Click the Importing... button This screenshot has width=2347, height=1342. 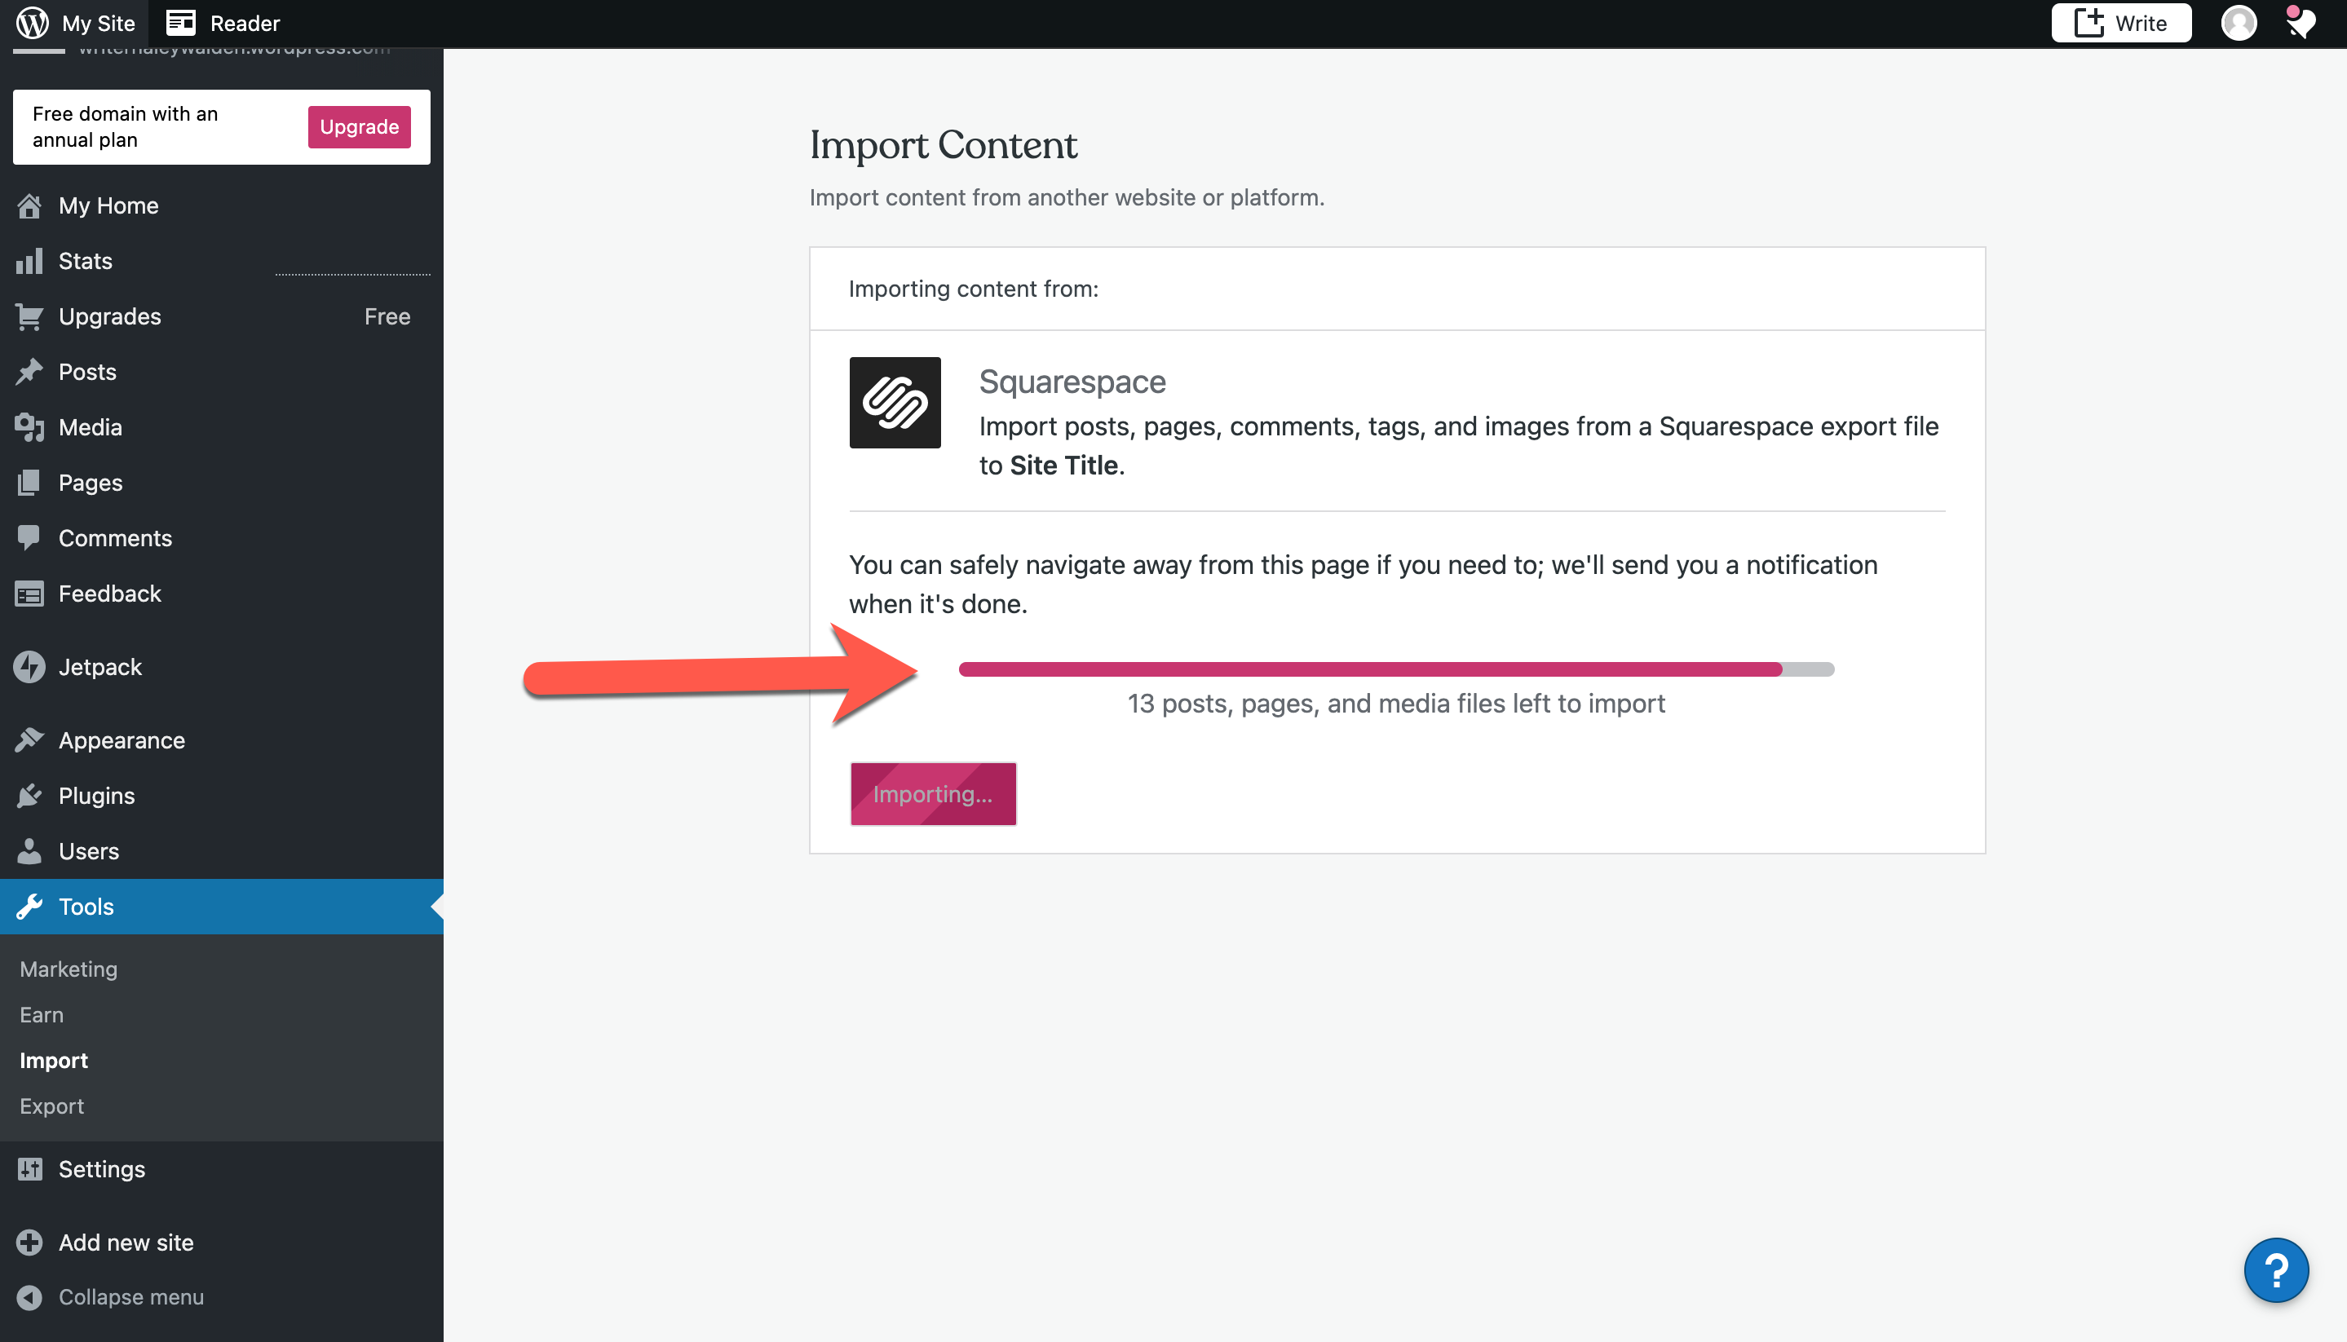point(932,793)
